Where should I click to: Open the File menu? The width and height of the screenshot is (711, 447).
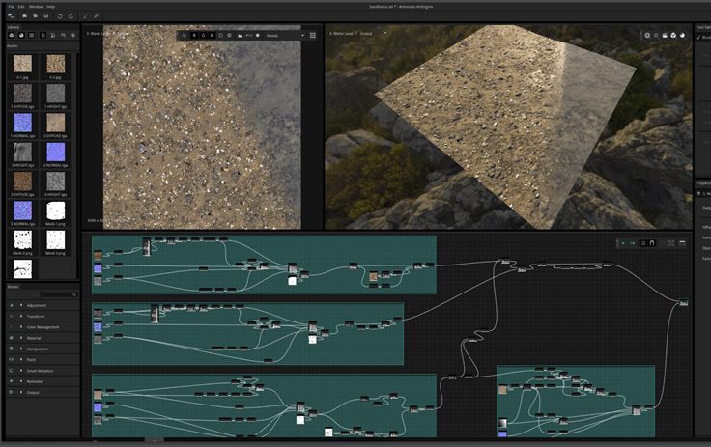(x=11, y=7)
